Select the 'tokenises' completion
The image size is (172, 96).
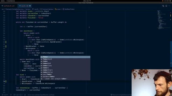tap(65, 66)
